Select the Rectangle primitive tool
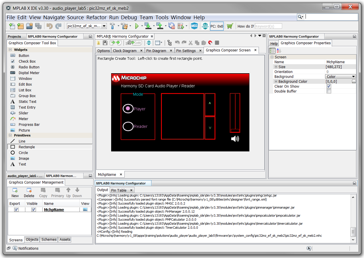364x258 pixels. tap(50, 147)
